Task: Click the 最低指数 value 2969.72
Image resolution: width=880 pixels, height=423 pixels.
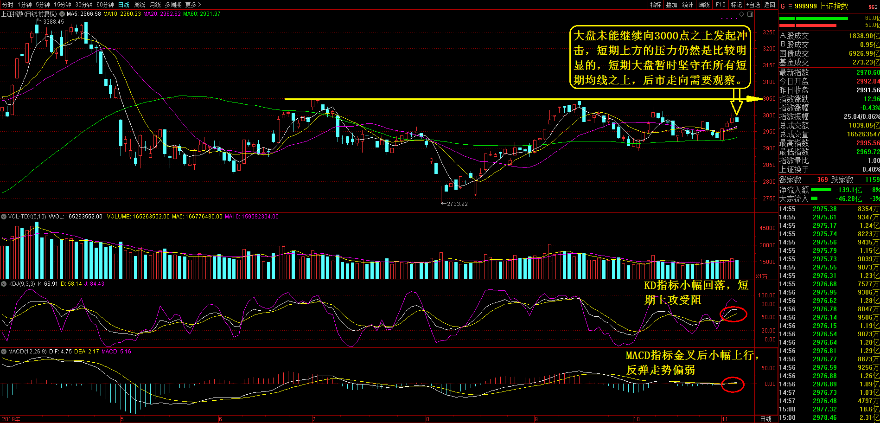Action: [867, 152]
